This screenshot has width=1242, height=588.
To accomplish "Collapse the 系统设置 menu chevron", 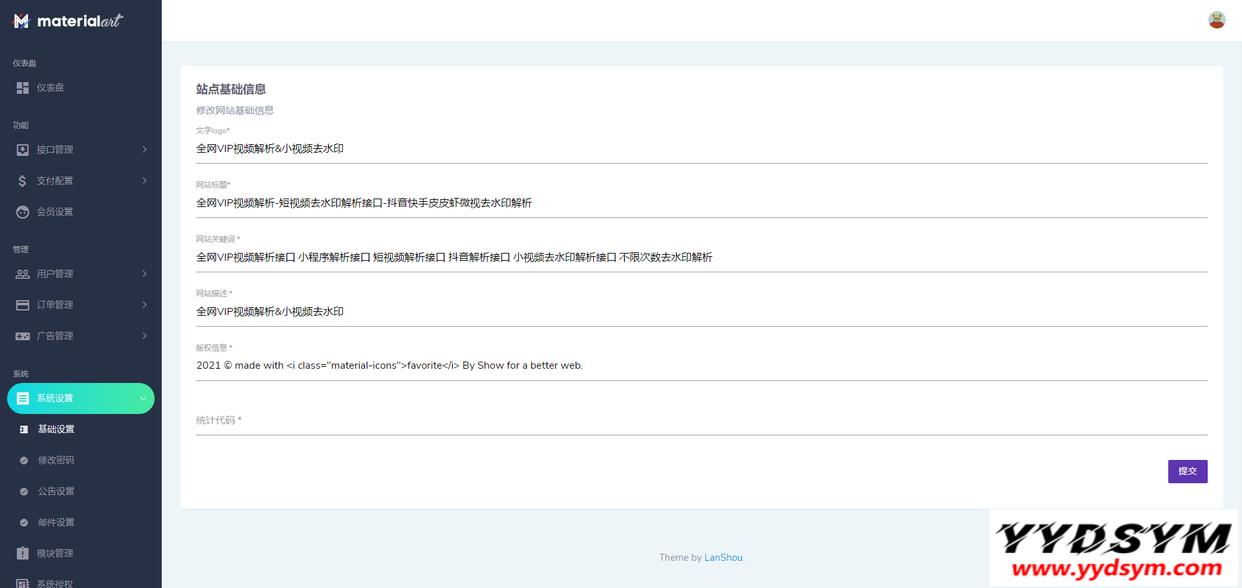I will (143, 398).
